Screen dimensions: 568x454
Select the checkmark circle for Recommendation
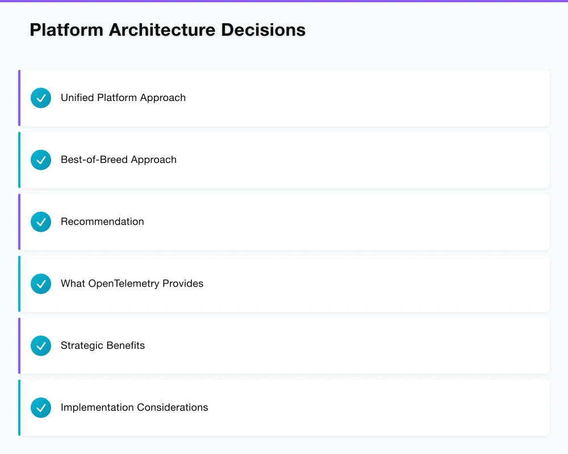click(41, 222)
